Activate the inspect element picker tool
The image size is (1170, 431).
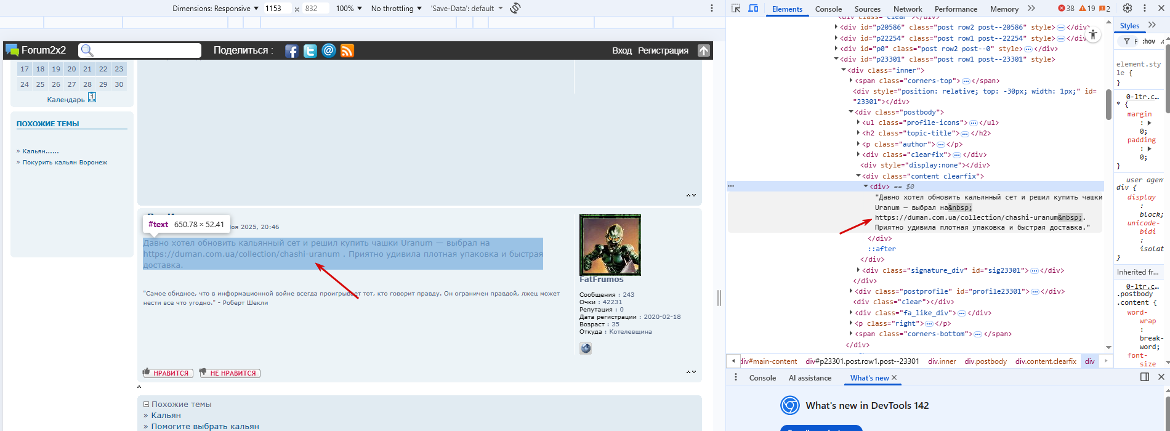[x=736, y=8]
